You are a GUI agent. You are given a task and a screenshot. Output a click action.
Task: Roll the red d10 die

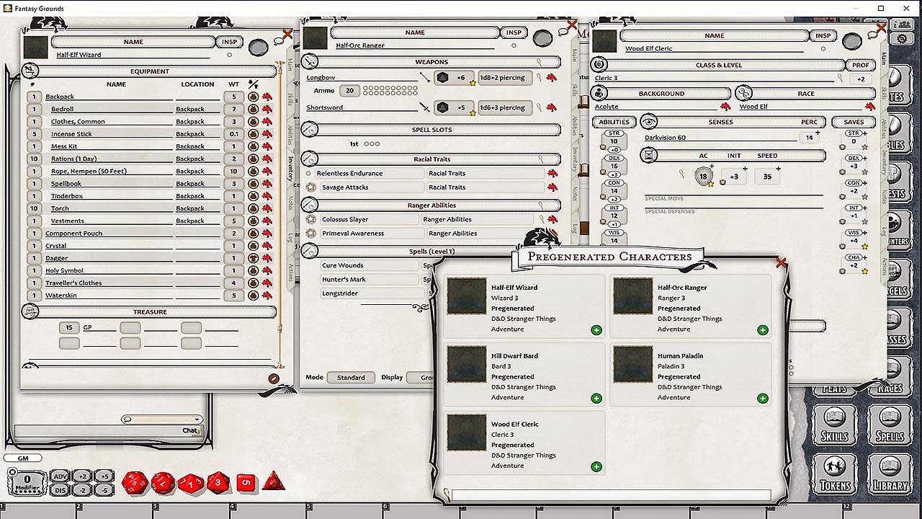[191, 483]
